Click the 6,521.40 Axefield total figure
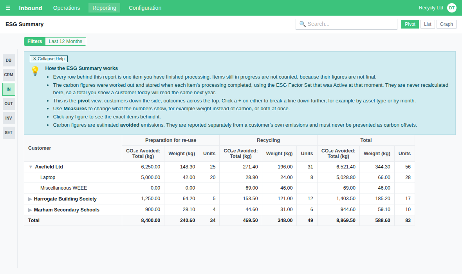 click(x=346, y=167)
